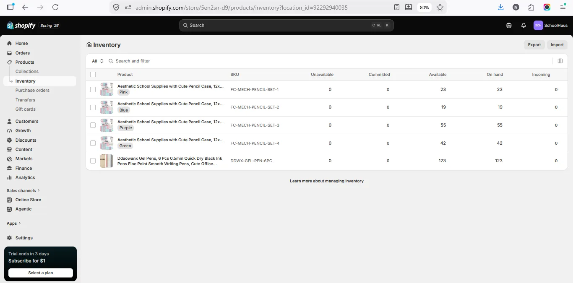
Task: Open the browser downloads arrow icon
Action: tap(500, 7)
